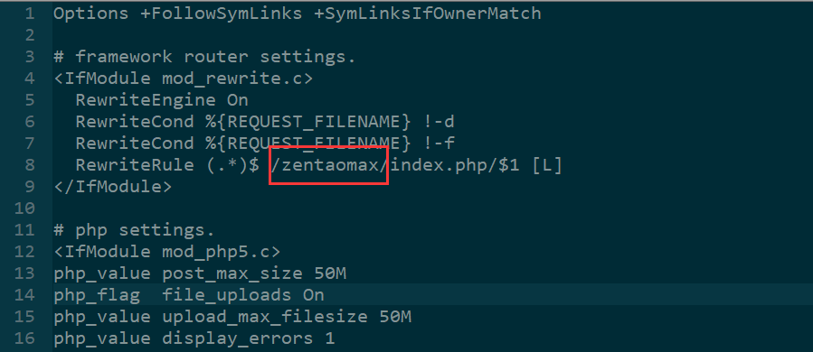813x352 pixels.
Task: Click the display_errors 1 setting
Action: click(249, 339)
